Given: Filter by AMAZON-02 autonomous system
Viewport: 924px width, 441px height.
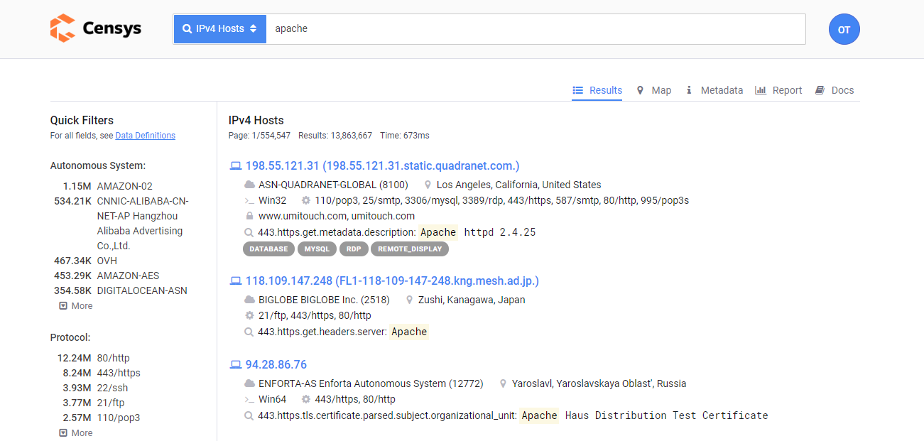Looking at the screenshot, I should coord(124,186).
